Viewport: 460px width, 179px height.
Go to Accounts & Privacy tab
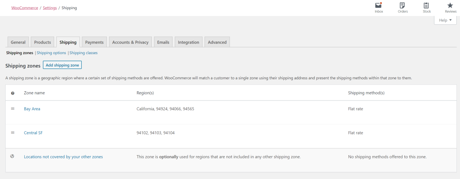click(x=130, y=42)
